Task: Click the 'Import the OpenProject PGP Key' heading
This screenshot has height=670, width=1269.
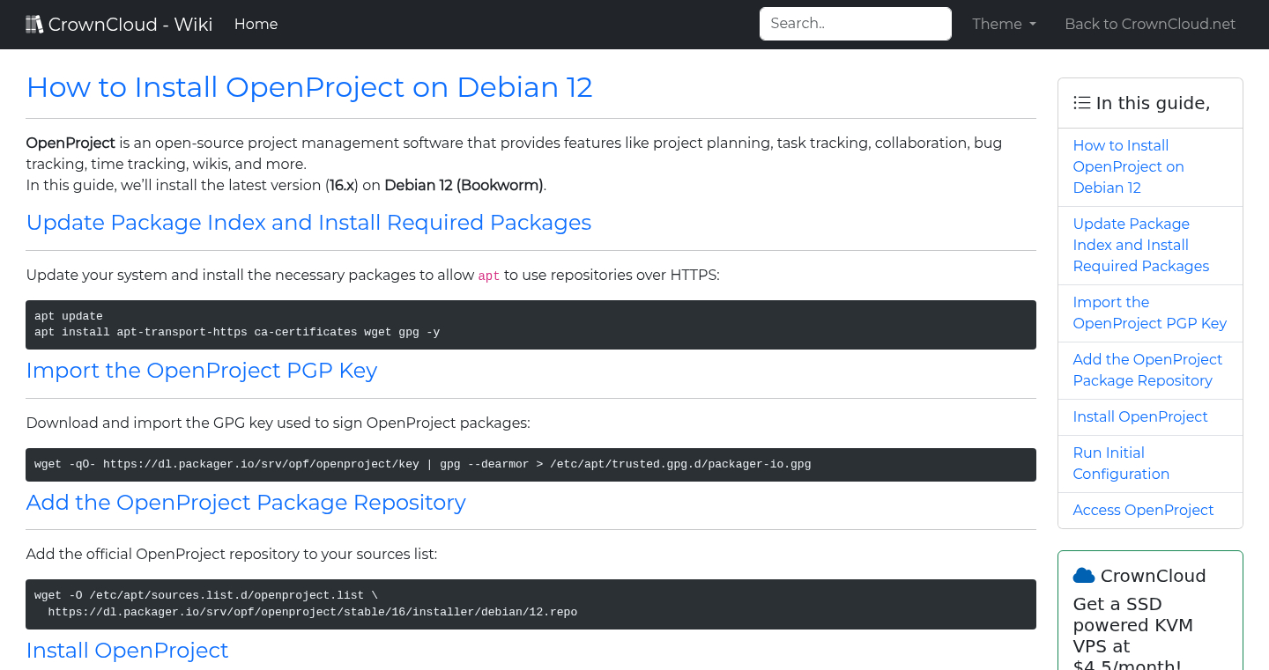Action: [201, 370]
